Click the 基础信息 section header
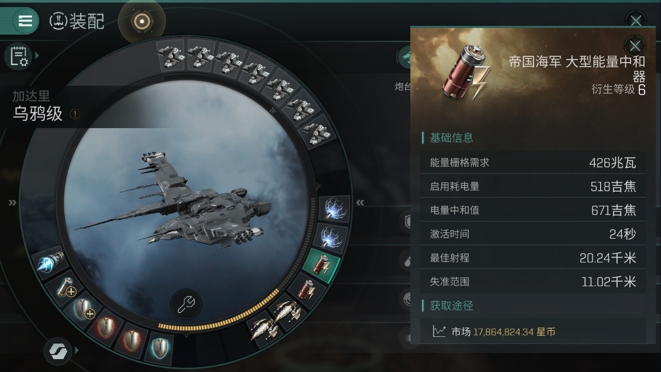 [452, 138]
